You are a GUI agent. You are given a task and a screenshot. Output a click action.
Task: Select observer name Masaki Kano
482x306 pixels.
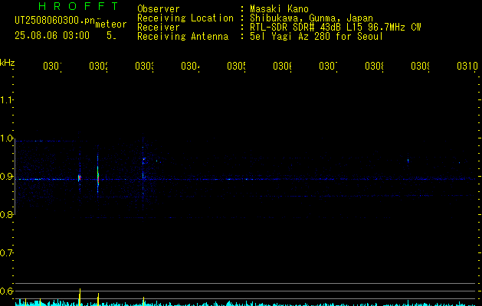279,9
